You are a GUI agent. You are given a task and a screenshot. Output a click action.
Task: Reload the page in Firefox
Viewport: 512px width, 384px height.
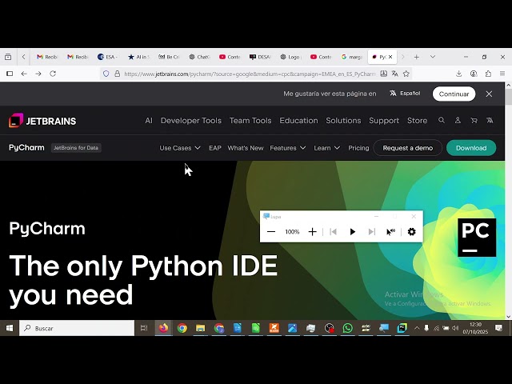(x=53, y=74)
